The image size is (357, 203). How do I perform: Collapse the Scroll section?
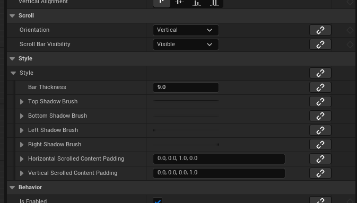pyautogui.click(x=12, y=16)
